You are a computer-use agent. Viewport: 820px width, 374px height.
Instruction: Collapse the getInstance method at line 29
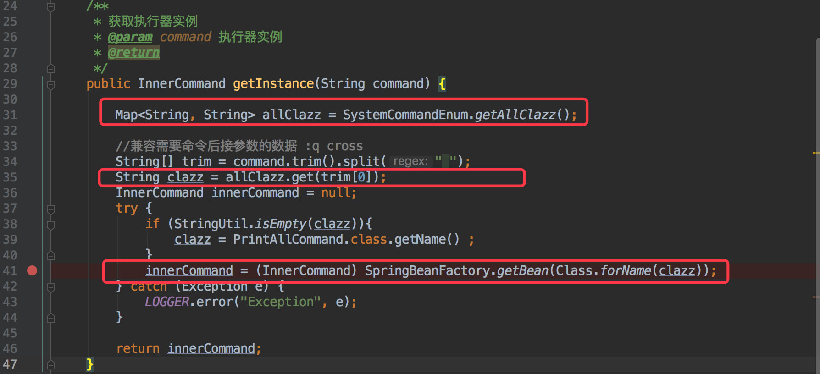[51, 84]
